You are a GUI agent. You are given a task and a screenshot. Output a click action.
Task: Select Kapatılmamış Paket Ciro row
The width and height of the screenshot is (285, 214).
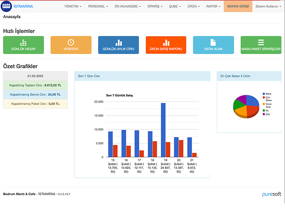click(x=35, y=104)
